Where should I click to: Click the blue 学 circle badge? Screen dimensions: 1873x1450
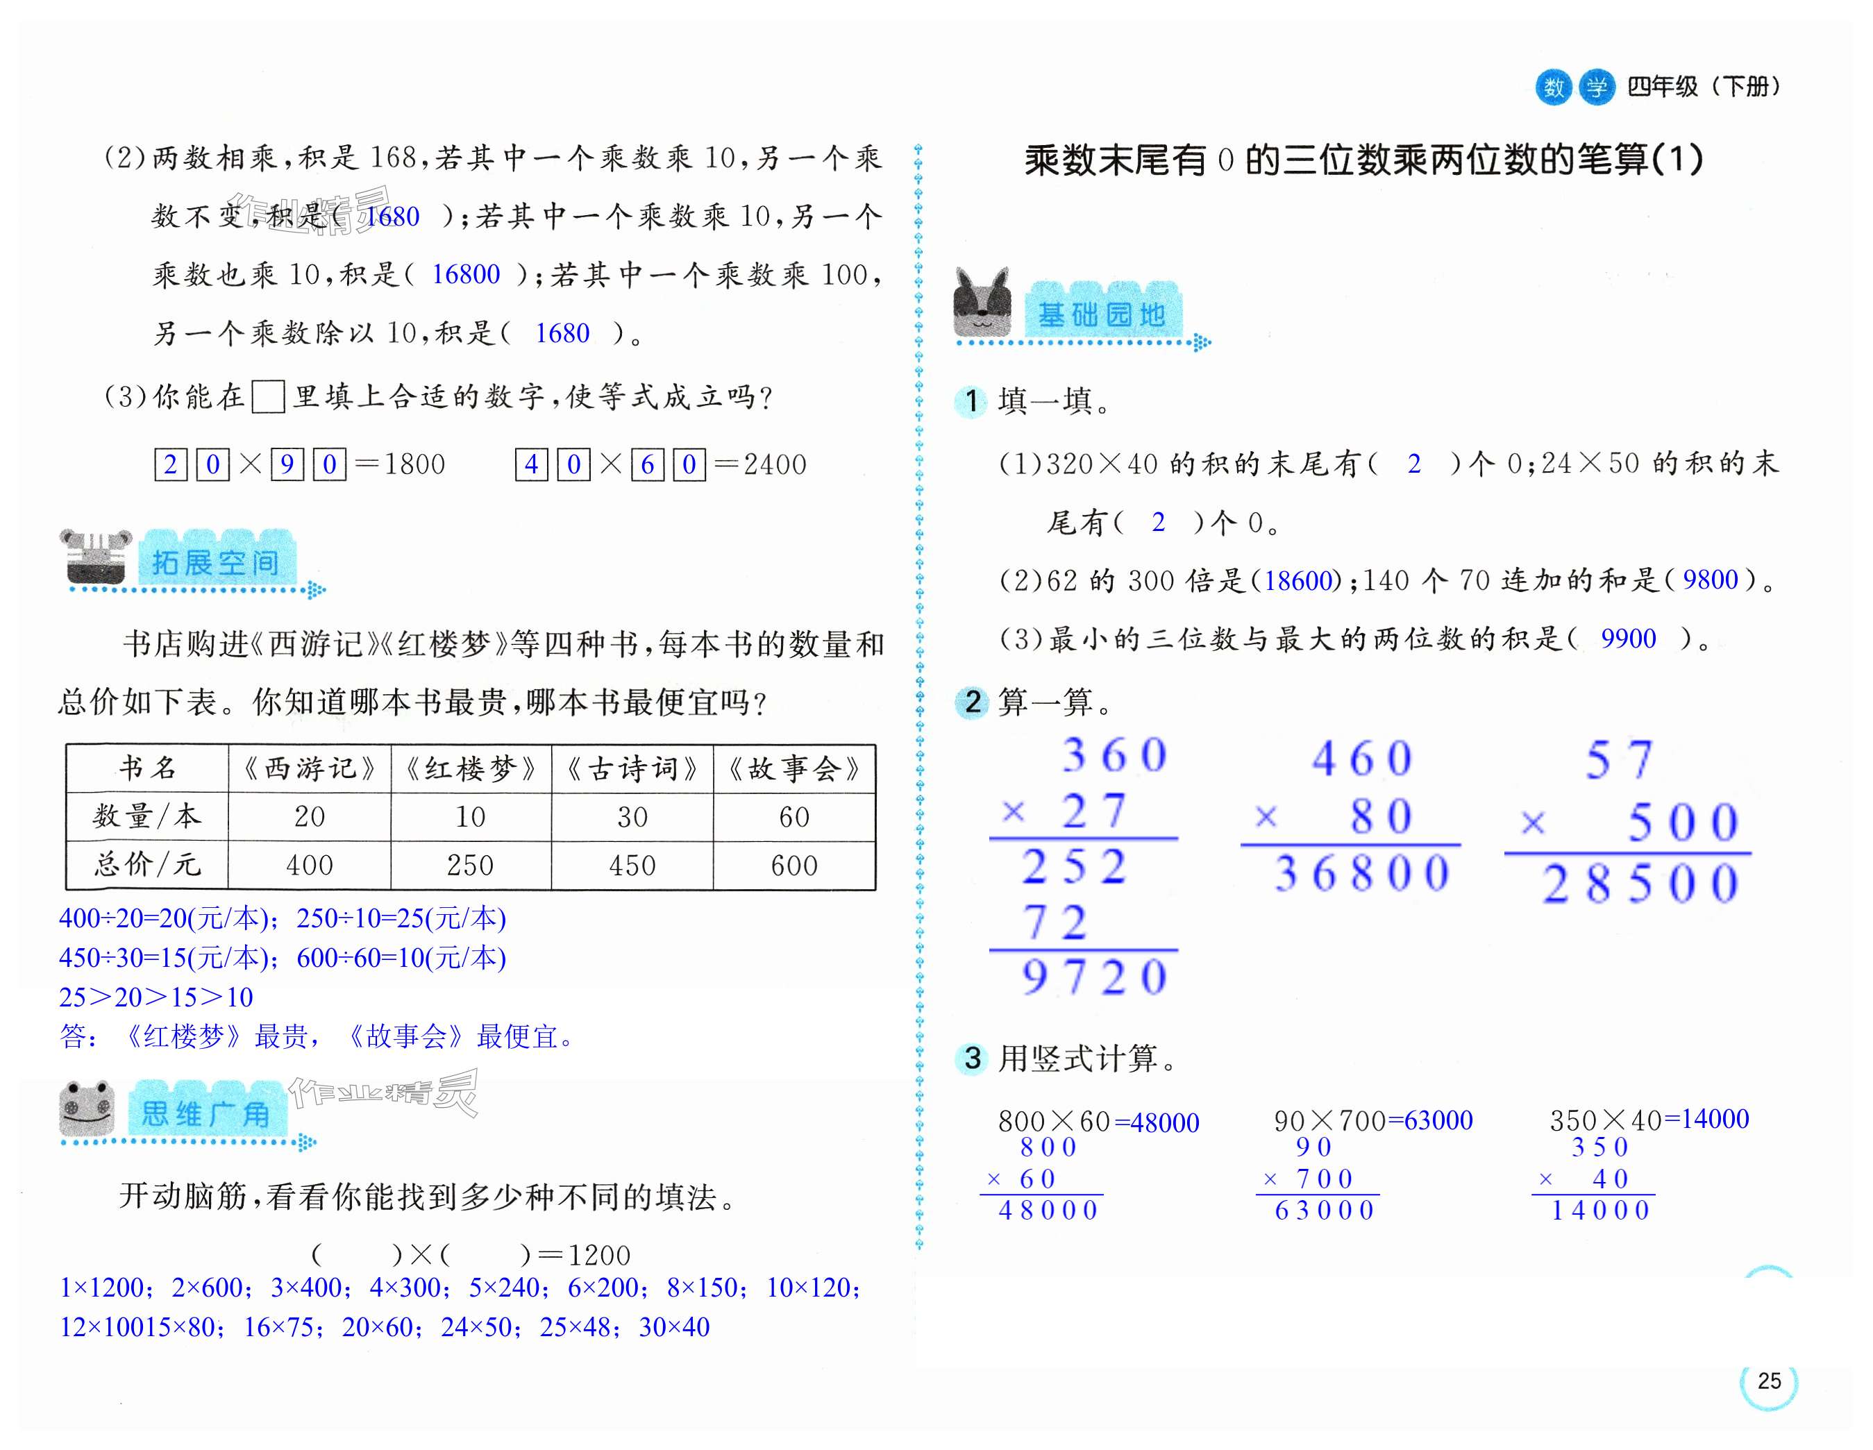click(1596, 87)
